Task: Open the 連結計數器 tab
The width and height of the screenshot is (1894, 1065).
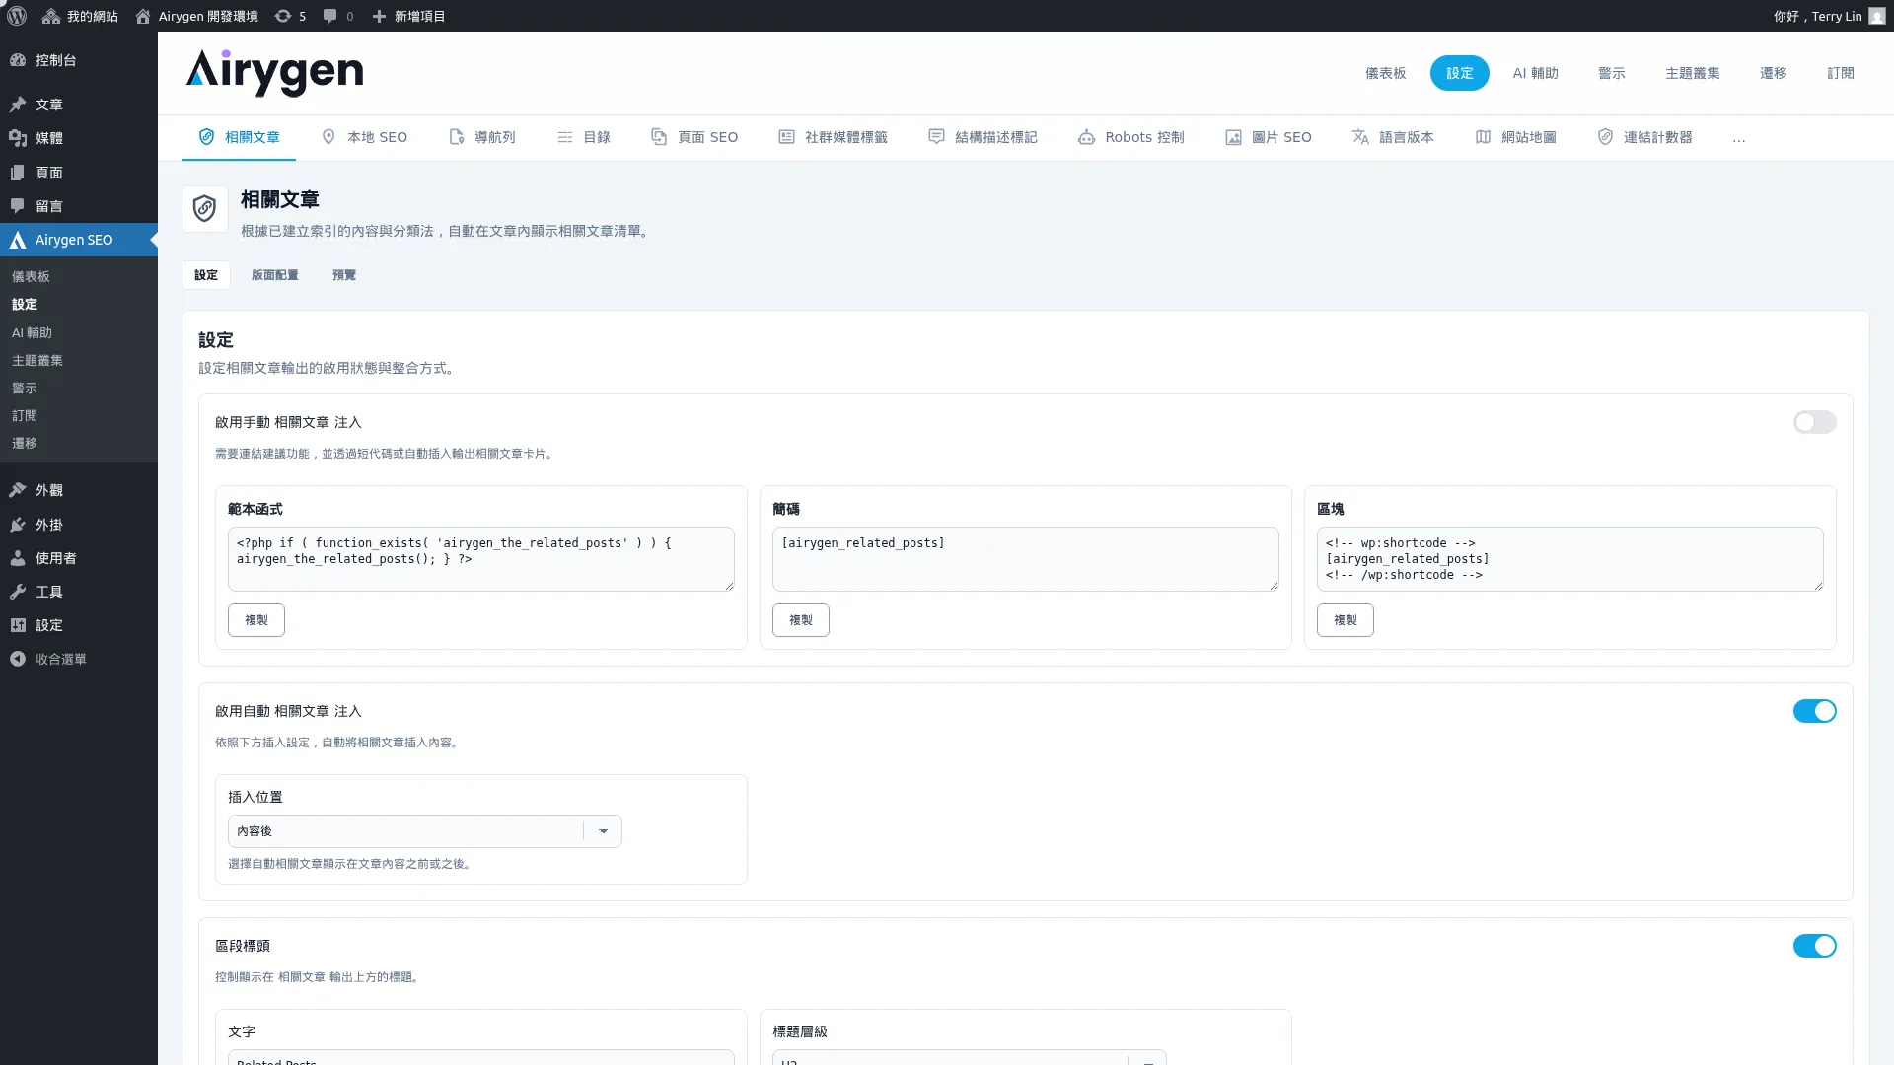Action: pos(1644,137)
